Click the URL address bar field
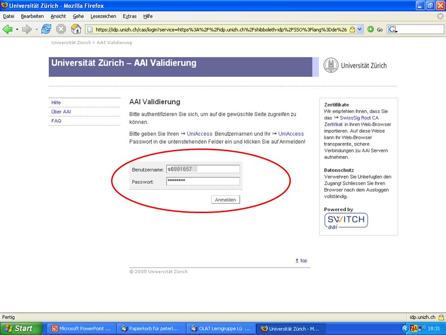 click(x=221, y=29)
